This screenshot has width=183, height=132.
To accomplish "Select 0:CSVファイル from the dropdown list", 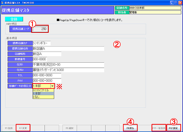I will pos(43,90).
